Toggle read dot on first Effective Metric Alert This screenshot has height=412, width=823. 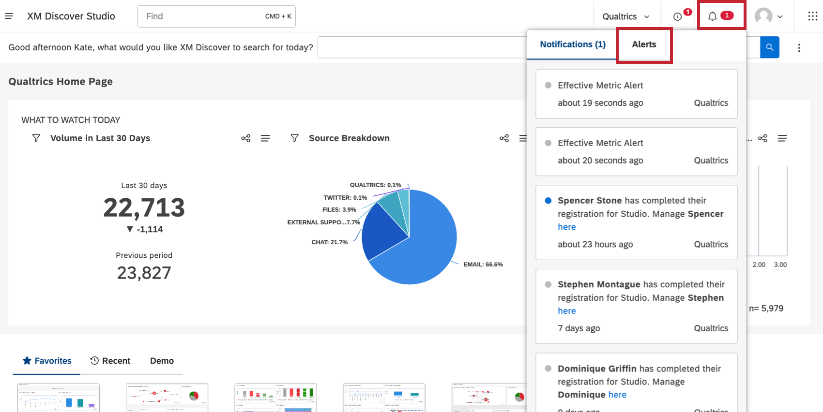(548, 86)
